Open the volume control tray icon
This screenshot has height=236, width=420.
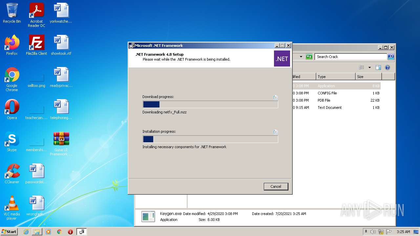(x=373, y=232)
